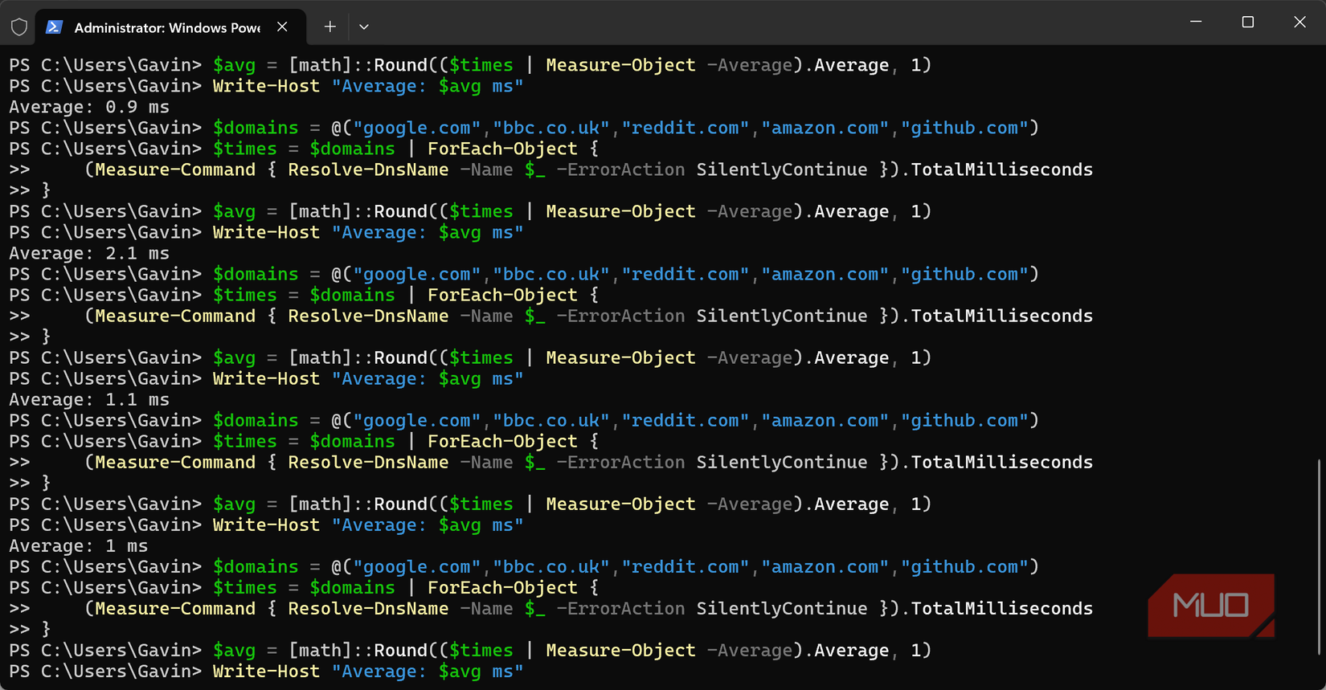This screenshot has height=690, width=1326.
Task: Click the output line 'Average: 1.1 ms'
Action: [x=89, y=399]
